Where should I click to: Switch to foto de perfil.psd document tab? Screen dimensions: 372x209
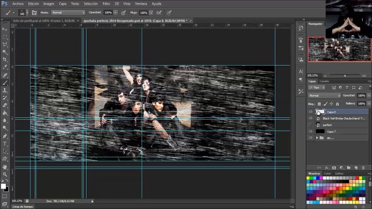(x=44, y=21)
